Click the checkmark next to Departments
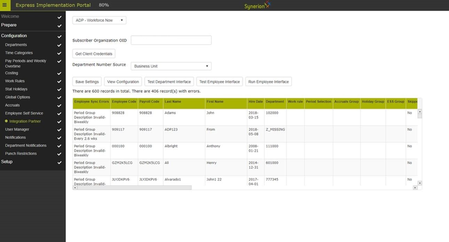The image size is (449, 242). coord(59,45)
